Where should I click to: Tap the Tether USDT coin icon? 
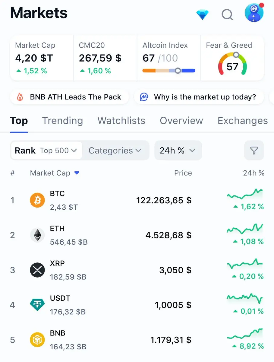pyautogui.click(x=37, y=305)
